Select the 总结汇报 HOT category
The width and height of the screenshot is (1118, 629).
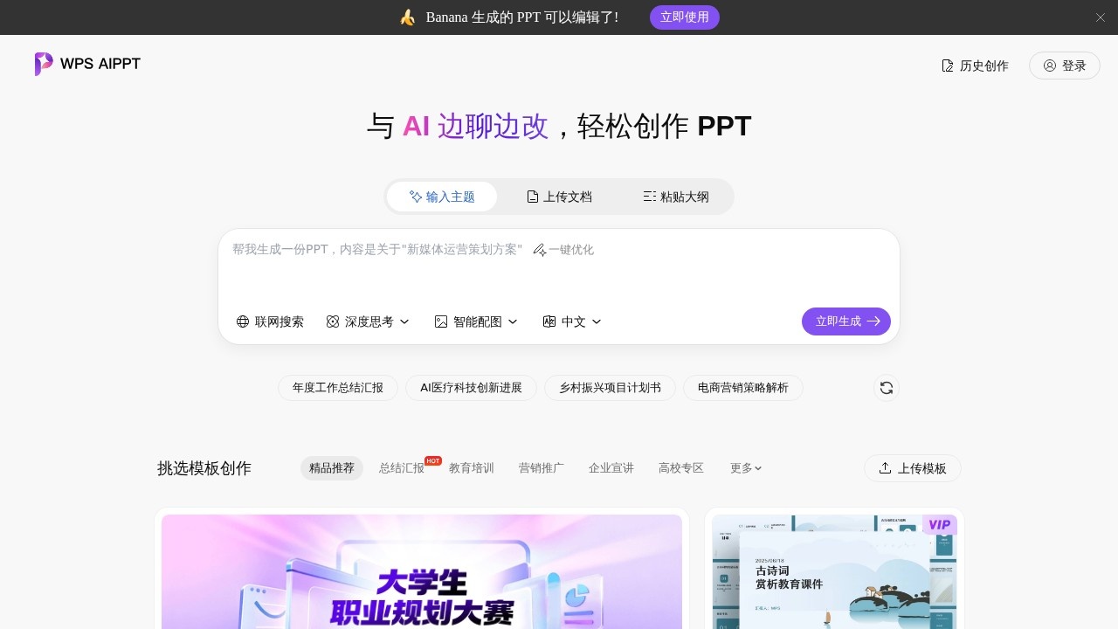point(401,467)
